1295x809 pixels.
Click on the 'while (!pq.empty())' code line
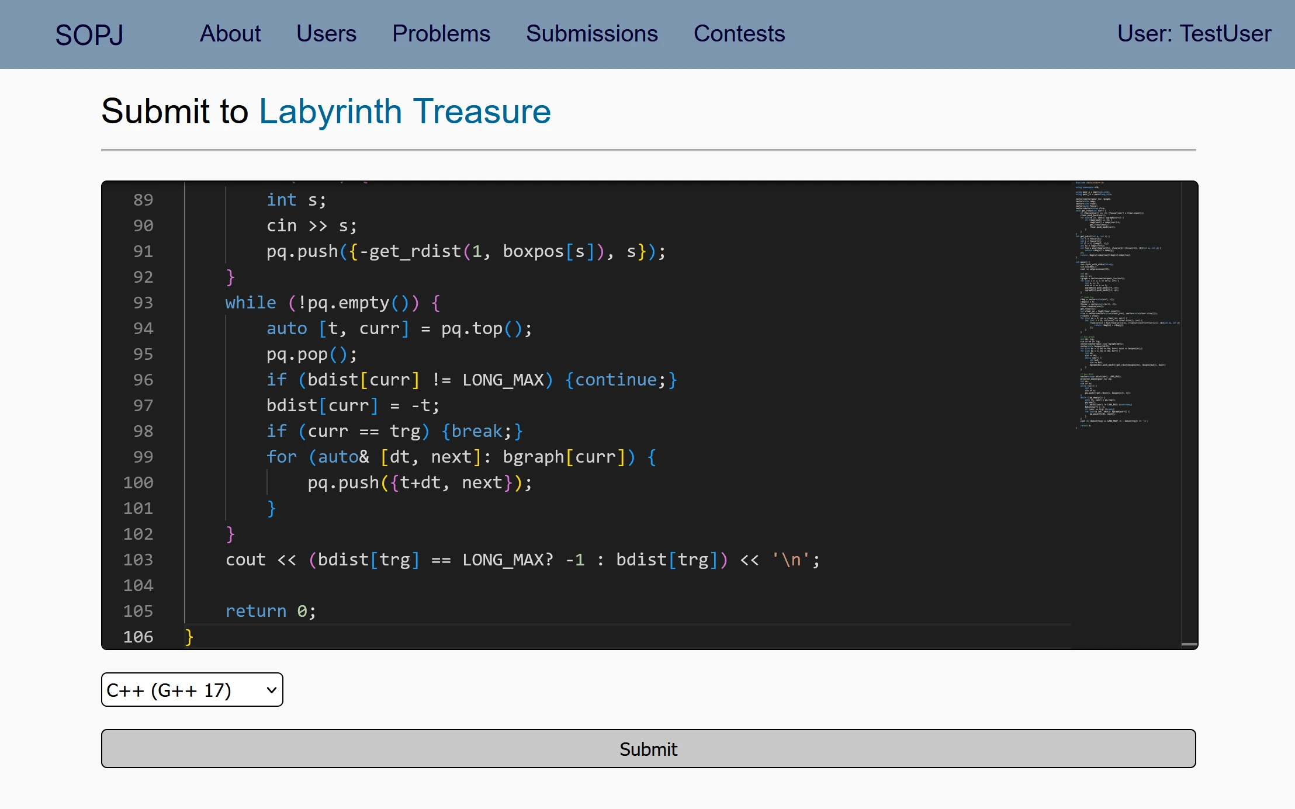tap(333, 303)
